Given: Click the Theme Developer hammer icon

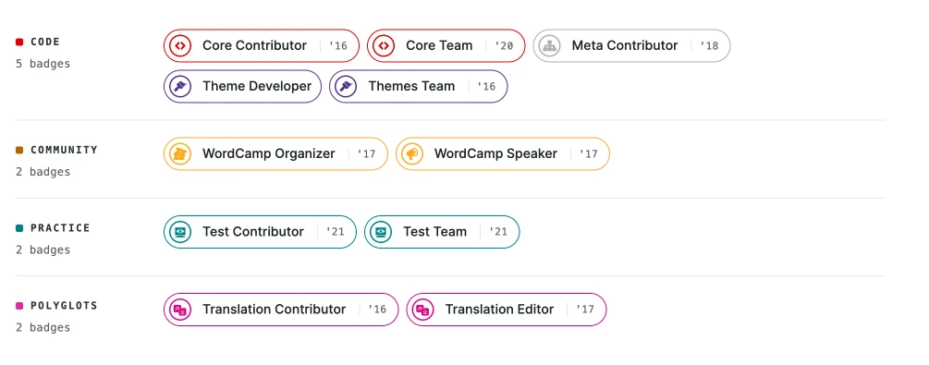Looking at the screenshot, I should click(x=180, y=87).
